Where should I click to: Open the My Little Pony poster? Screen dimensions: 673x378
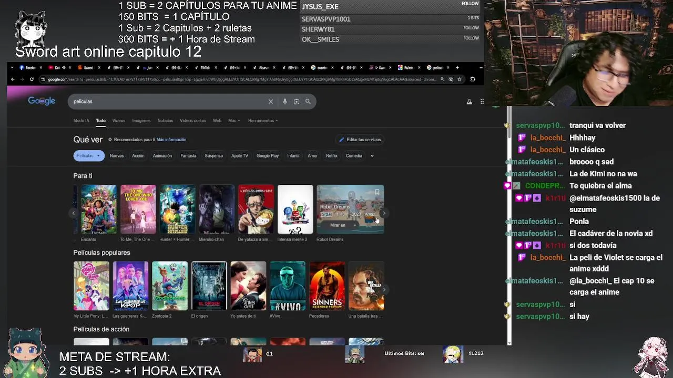pos(91,286)
